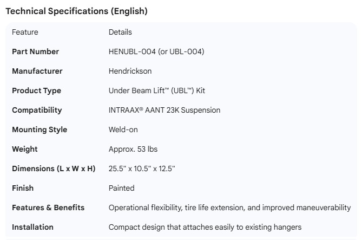The image size is (362, 240).
Task: Click the Hendrickson manufacturer value
Action: tap(130, 71)
